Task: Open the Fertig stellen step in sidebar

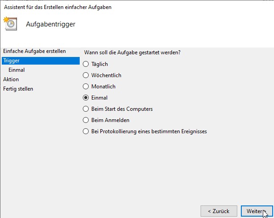Action: pyautogui.click(x=18, y=89)
